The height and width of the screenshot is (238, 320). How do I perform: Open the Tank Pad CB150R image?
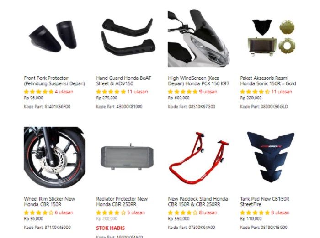coord(271,157)
